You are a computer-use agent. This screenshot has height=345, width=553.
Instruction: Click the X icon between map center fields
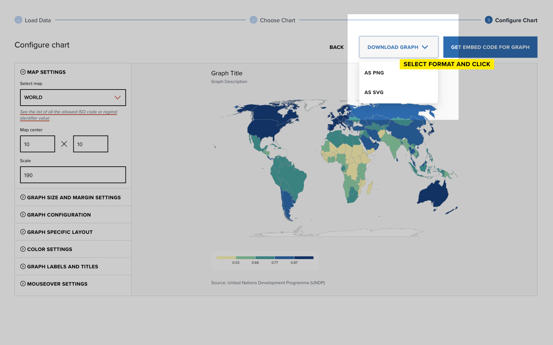64,144
